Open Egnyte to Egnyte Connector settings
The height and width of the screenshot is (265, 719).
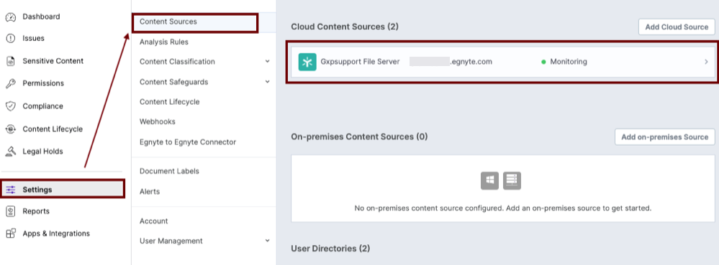pos(188,142)
